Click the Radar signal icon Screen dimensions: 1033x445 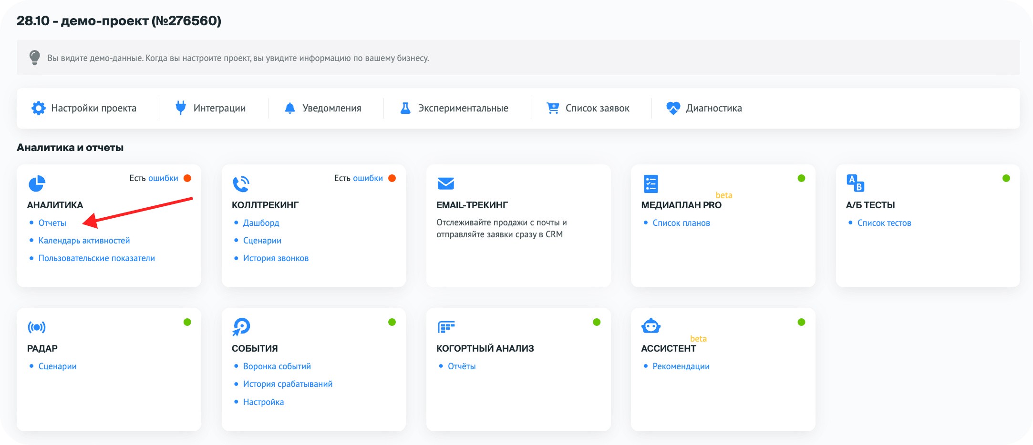coord(37,327)
